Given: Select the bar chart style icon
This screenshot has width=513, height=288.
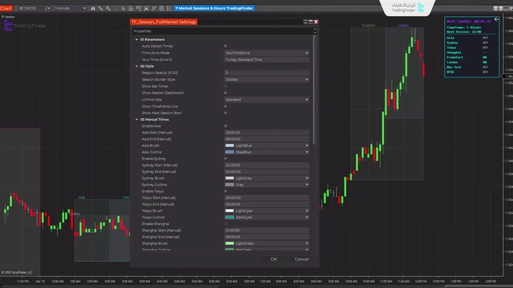Looking at the screenshot, I should coord(93,8).
